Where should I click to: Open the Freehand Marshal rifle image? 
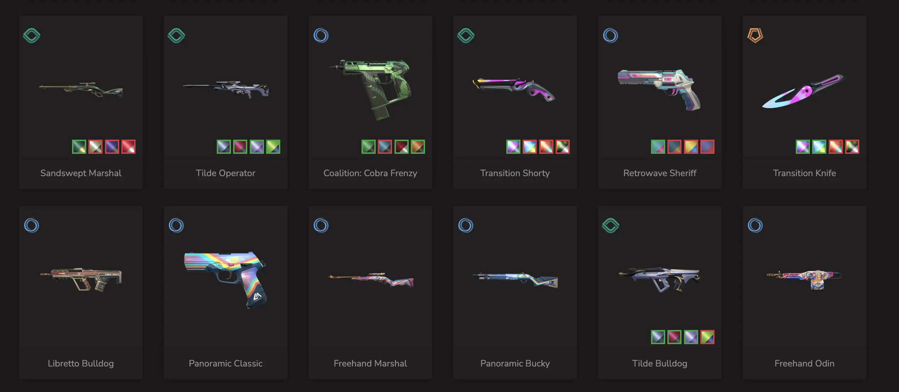[370, 280]
